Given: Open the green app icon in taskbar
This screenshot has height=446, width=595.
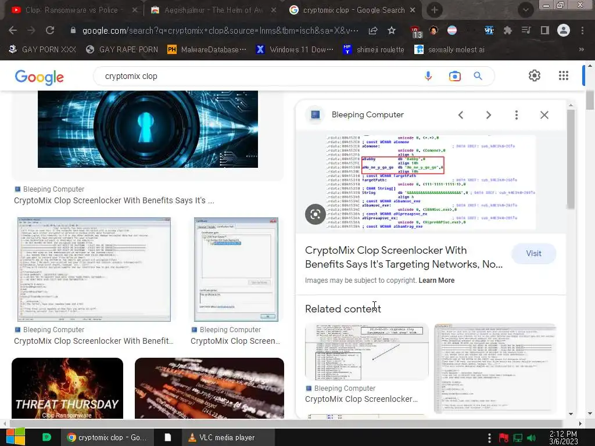Looking at the screenshot, I should pyautogui.click(x=46, y=437).
